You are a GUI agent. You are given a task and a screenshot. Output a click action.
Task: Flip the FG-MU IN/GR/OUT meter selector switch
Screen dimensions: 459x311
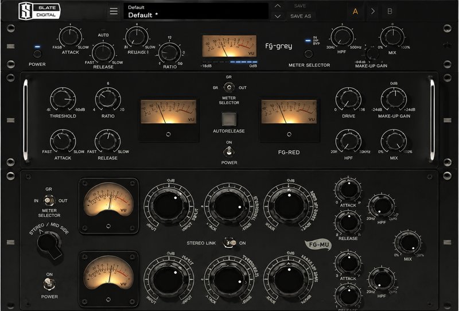[49, 201]
